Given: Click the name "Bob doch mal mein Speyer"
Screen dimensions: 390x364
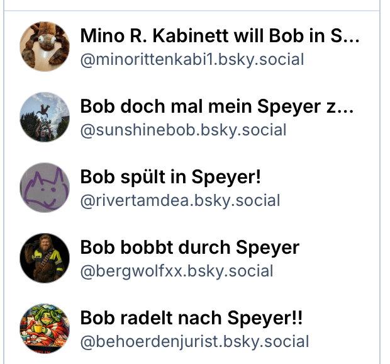Looking at the screenshot, I should pos(208,106).
